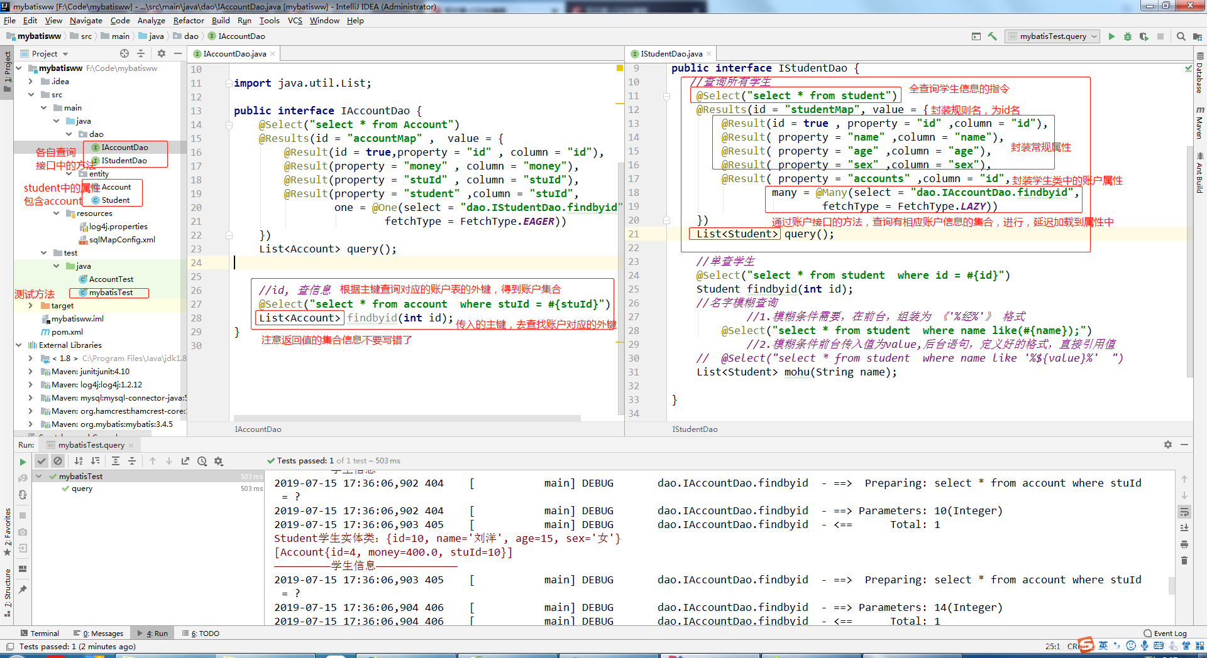The width and height of the screenshot is (1207, 658).
Task: Toggle show passed tests checkmark button
Action: pyautogui.click(x=41, y=461)
